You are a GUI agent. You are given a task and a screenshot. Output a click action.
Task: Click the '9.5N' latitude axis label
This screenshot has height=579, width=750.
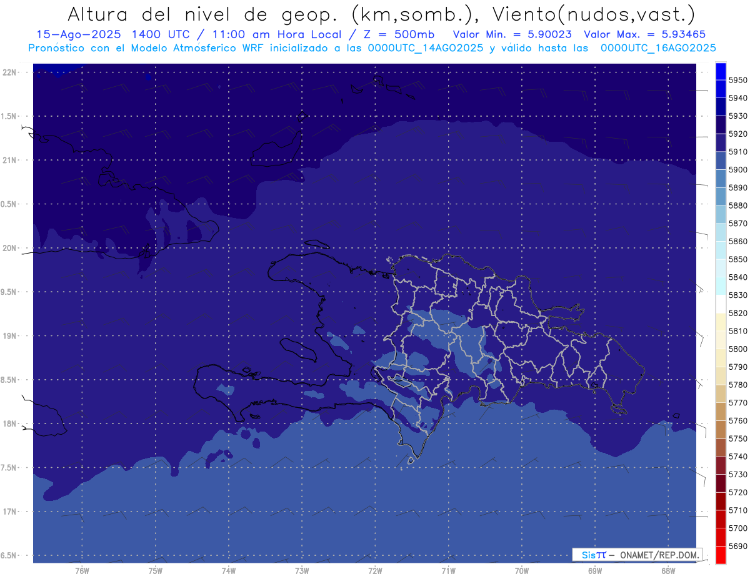point(9,292)
